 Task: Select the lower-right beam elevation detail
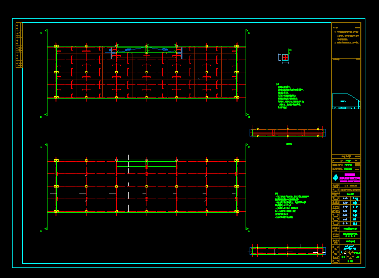click(288, 250)
